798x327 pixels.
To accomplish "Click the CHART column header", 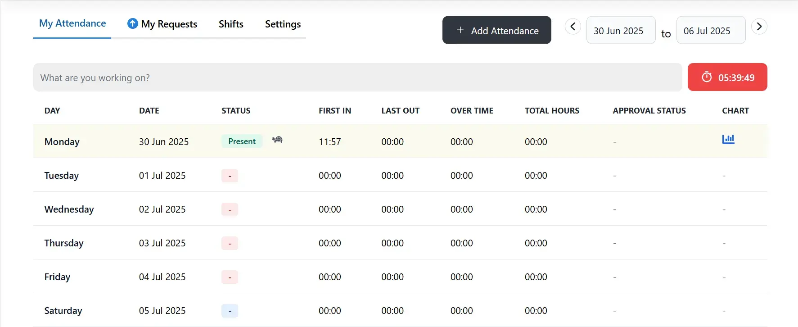I will coord(735,111).
